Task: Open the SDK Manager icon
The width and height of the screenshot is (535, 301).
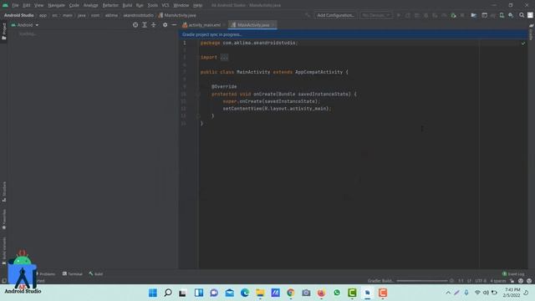Action: click(511, 15)
